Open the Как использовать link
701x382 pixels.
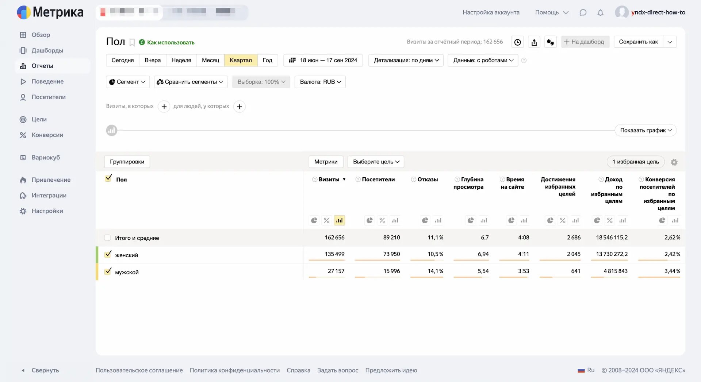[171, 42]
